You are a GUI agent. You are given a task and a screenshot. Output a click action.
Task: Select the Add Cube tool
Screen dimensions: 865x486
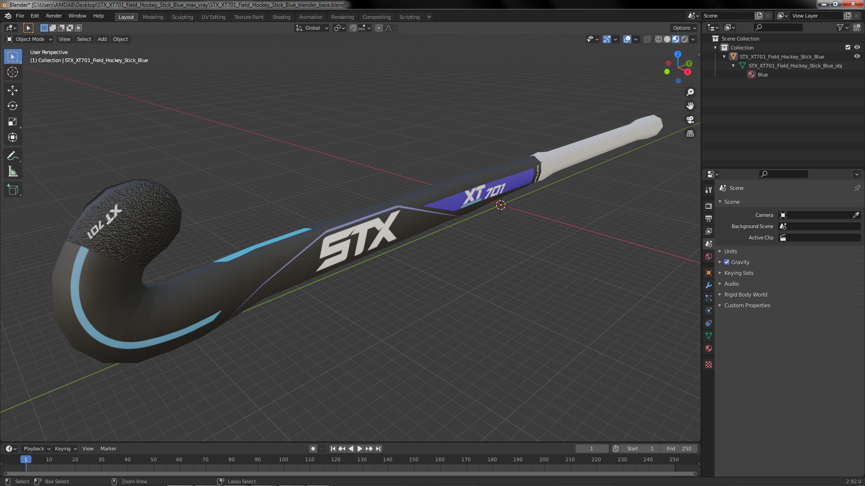coord(13,190)
